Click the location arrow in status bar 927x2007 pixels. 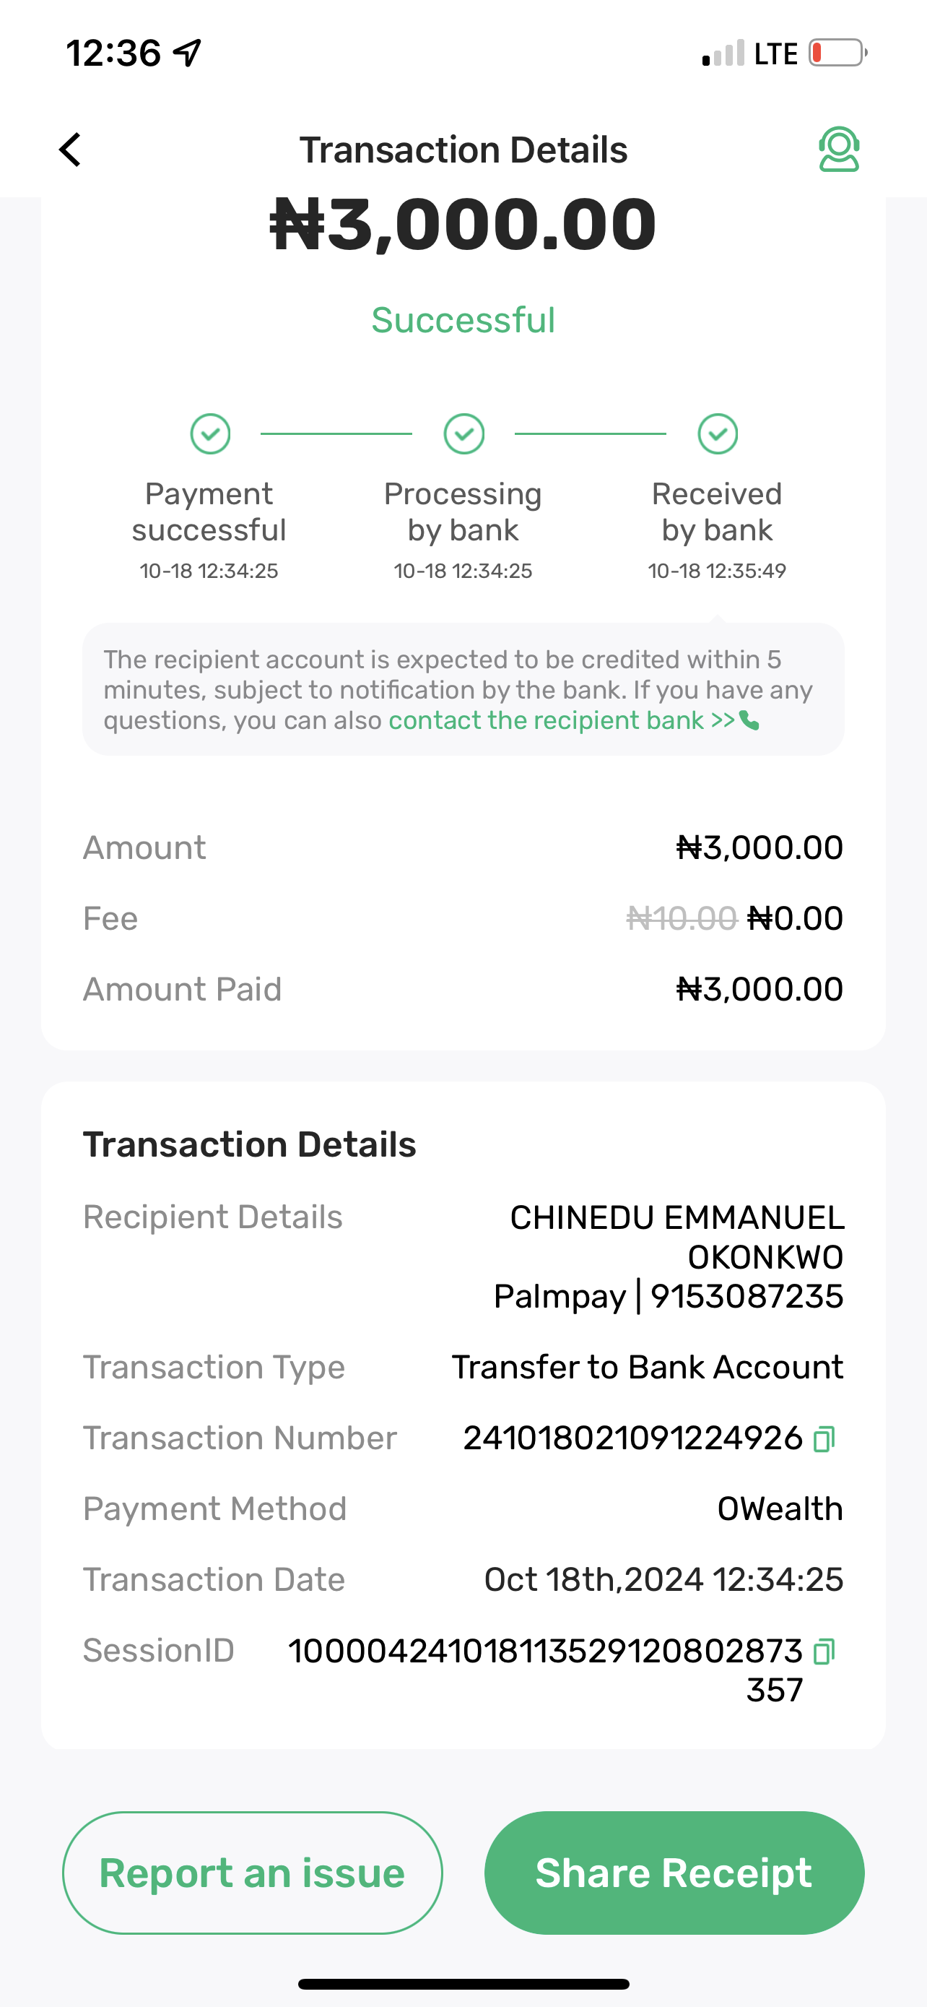(188, 53)
